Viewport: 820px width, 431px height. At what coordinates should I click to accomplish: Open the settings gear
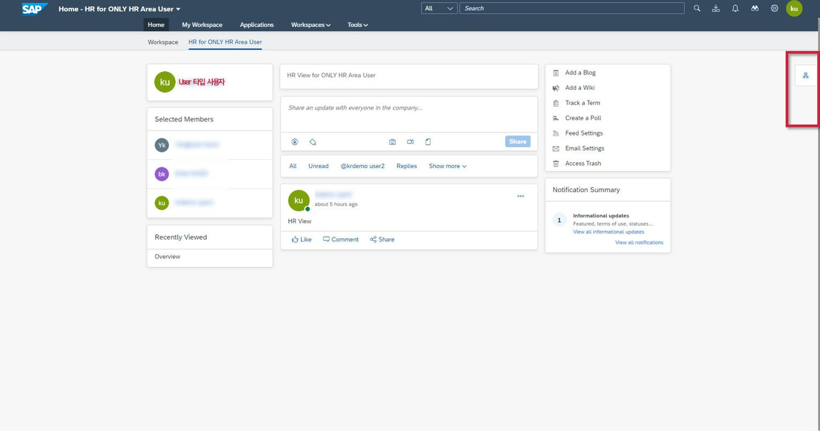pyautogui.click(x=774, y=9)
